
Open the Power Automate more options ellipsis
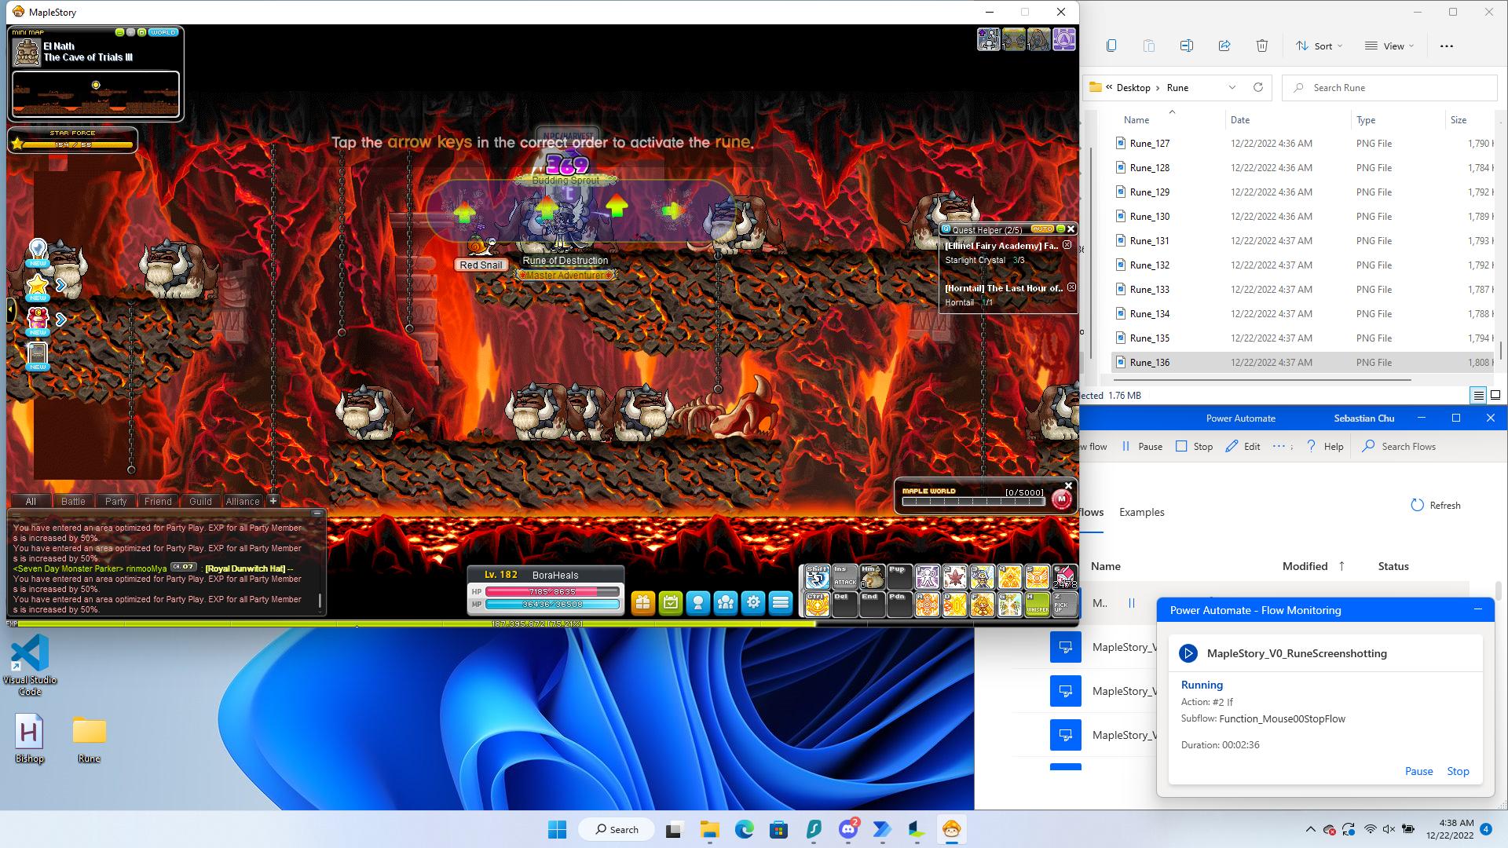(1278, 446)
